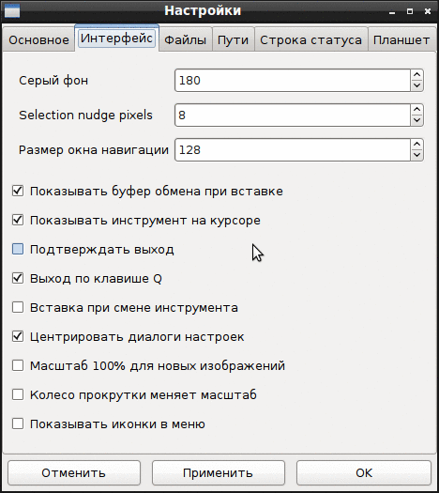Image resolution: width=439 pixels, height=493 pixels.
Task: Disable Выход по клавише Q
Action: [x=18, y=278]
